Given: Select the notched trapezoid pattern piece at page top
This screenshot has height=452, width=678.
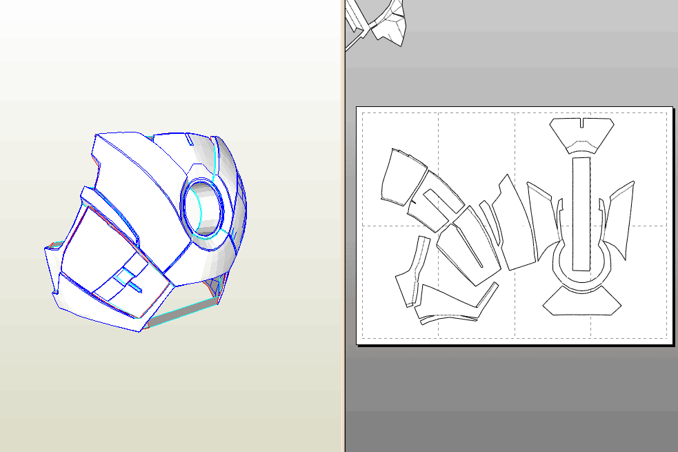Looking at the screenshot, I should pyautogui.click(x=581, y=136).
